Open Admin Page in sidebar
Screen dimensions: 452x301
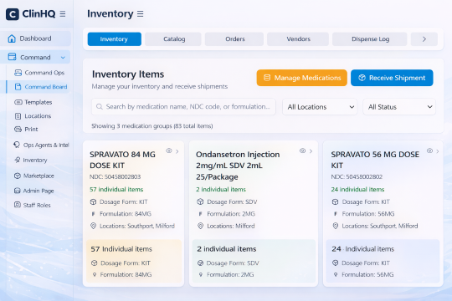(x=39, y=191)
